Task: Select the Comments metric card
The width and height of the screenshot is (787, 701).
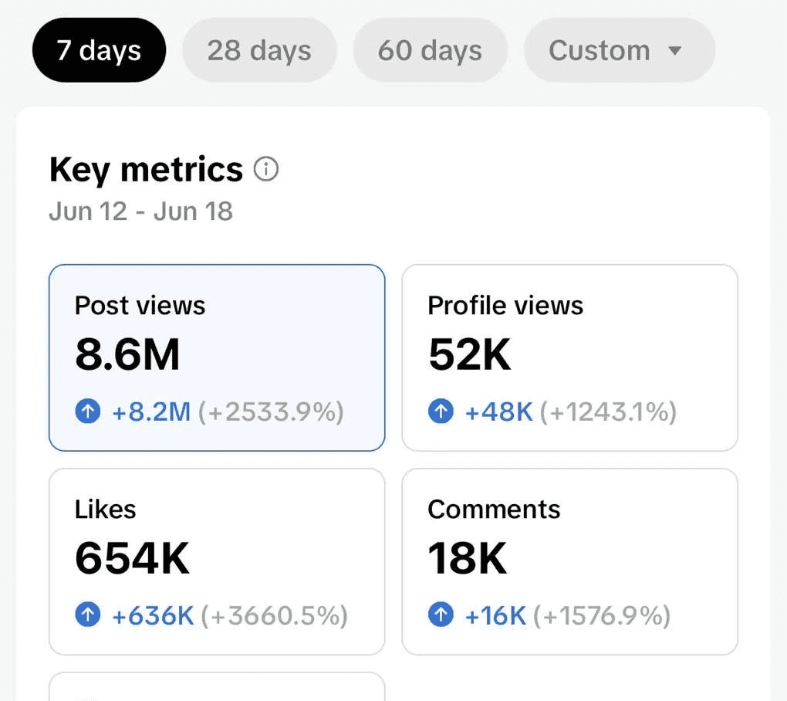Action: [x=569, y=561]
